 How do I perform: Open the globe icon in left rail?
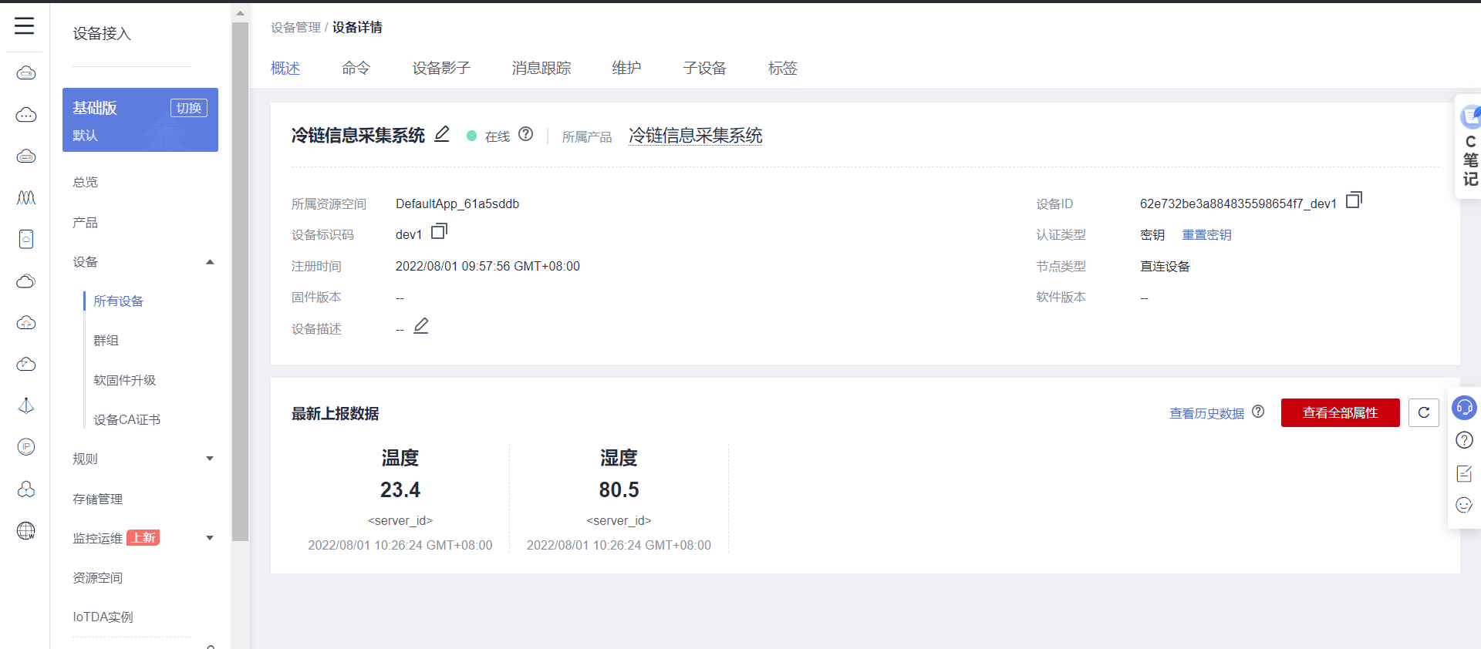pyautogui.click(x=26, y=530)
